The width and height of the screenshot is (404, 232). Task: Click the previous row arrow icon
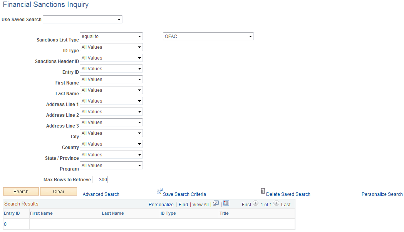pos(256,203)
